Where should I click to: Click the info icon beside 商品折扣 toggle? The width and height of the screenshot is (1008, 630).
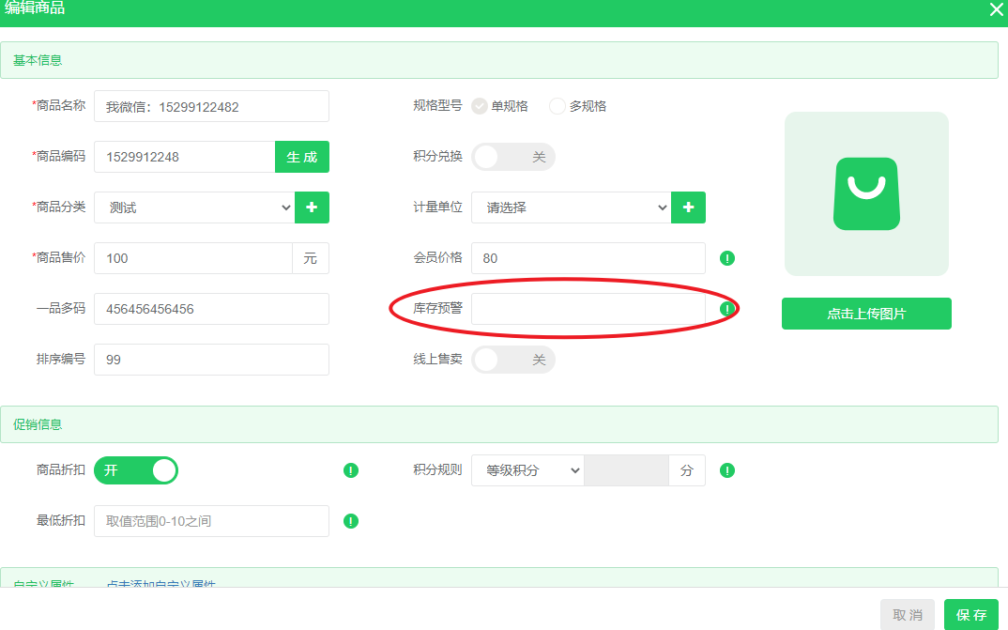(351, 470)
